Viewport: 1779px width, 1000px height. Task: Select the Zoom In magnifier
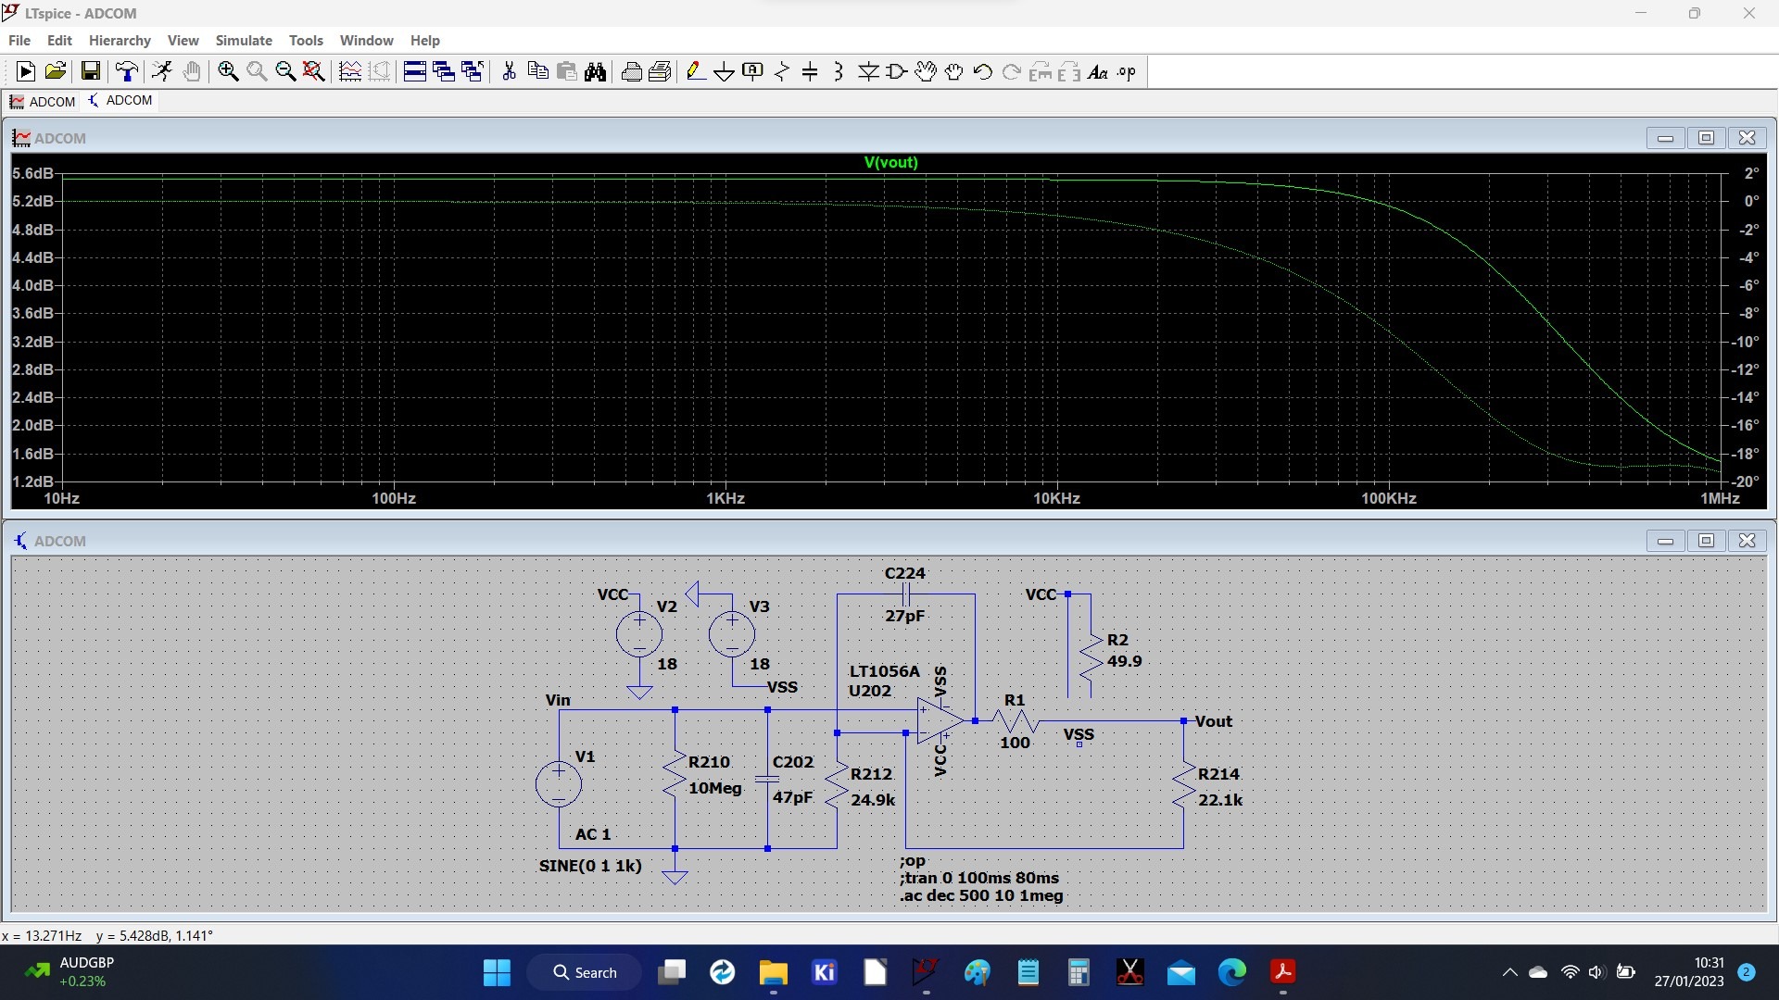point(228,71)
